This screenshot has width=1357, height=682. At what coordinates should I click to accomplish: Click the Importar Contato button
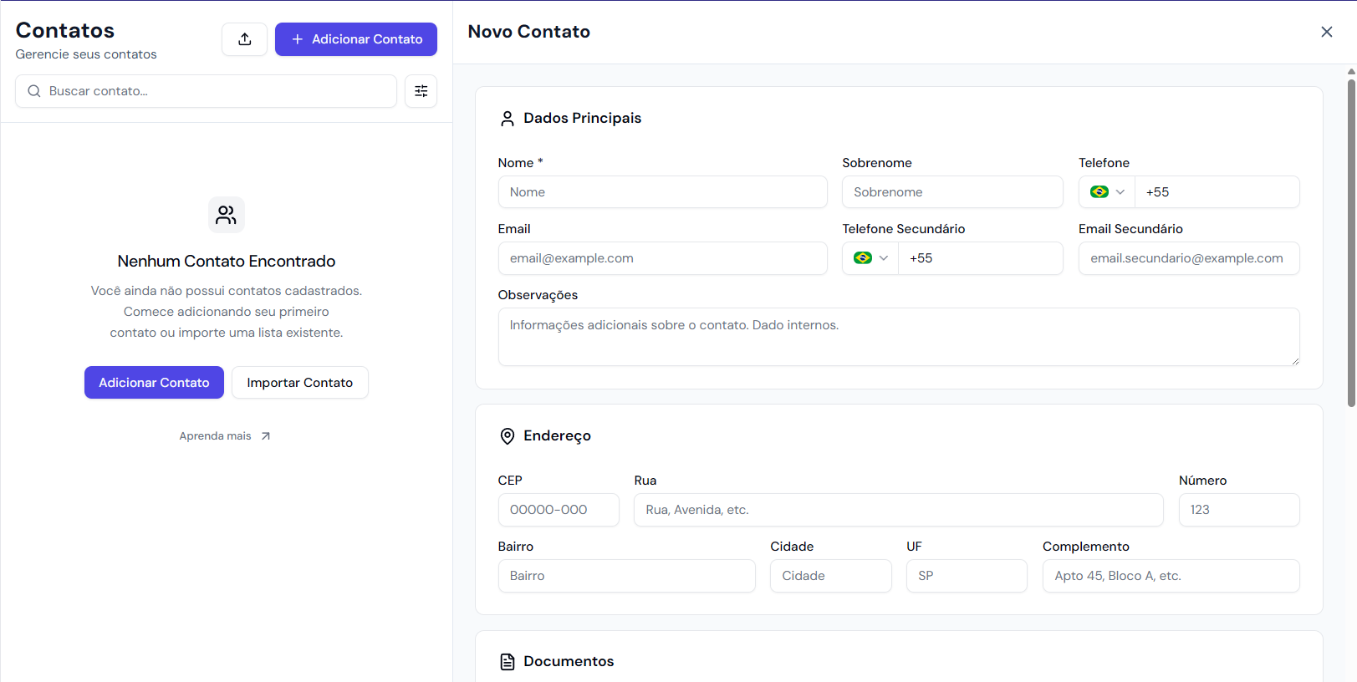click(299, 383)
